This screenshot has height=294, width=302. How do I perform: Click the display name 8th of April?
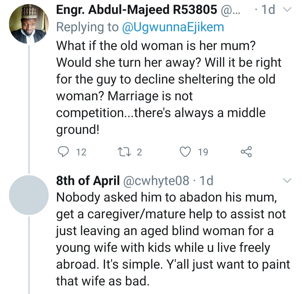click(88, 181)
